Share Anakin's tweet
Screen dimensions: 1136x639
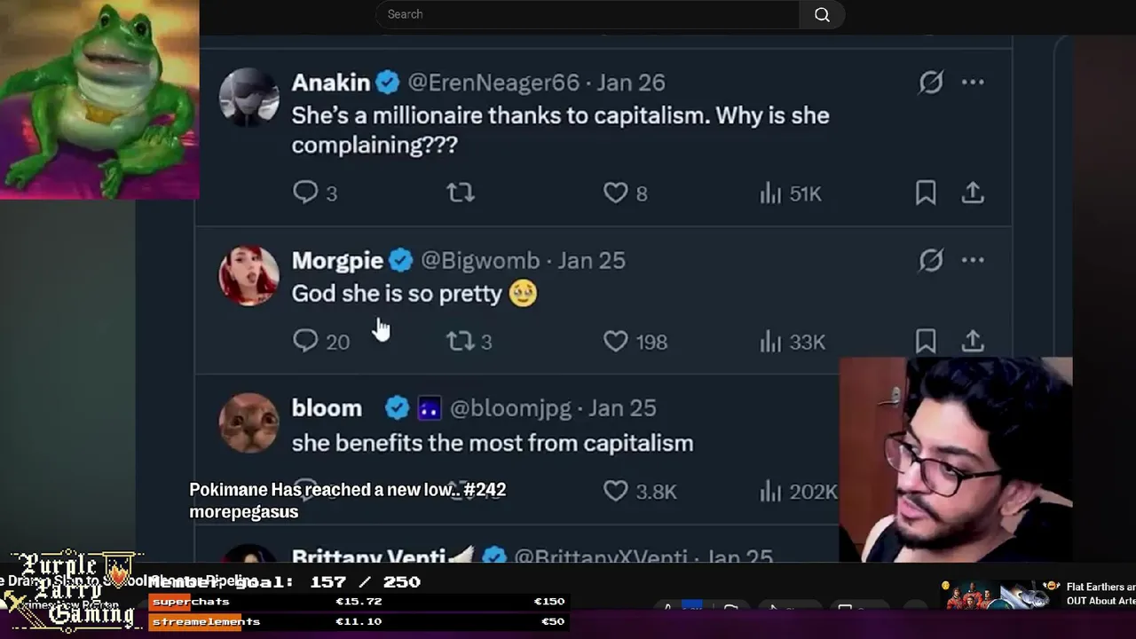pos(973,193)
